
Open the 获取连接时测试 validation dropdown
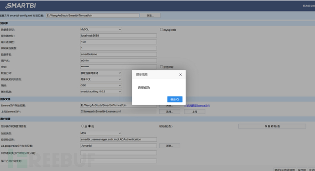click(101, 73)
